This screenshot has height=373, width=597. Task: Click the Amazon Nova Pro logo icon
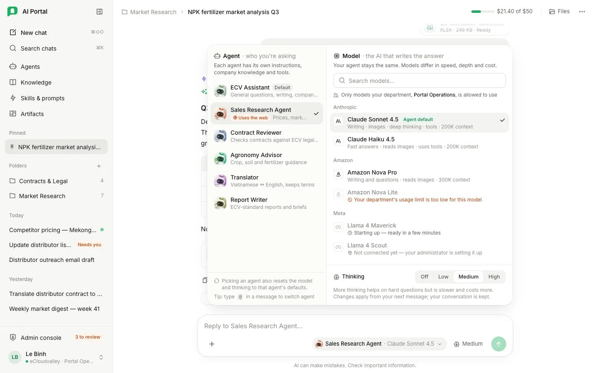338,174
